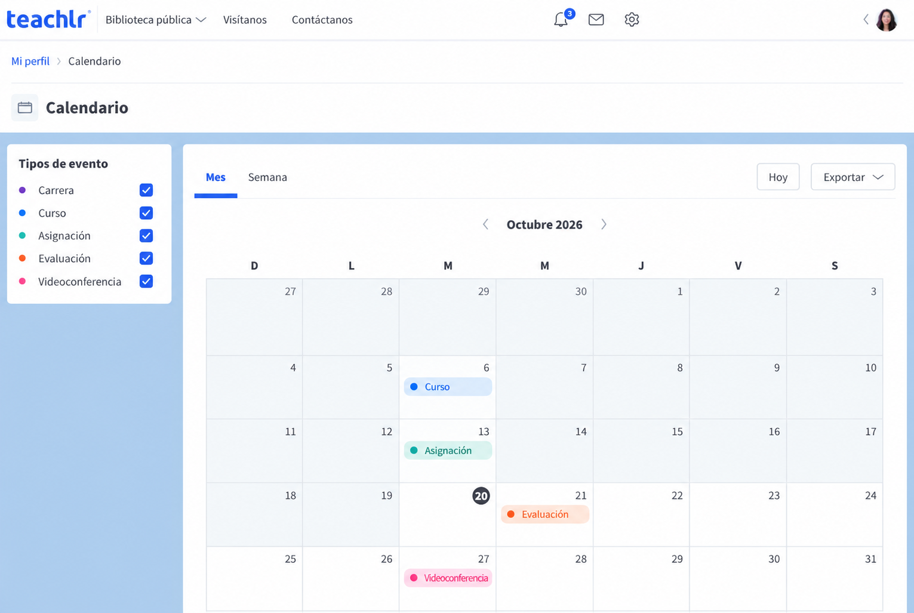
Task: Select the October 31 day cell
Action: coord(835,578)
